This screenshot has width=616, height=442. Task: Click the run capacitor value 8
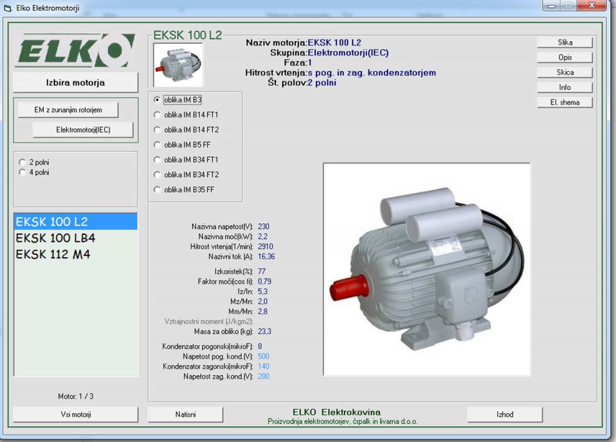(x=260, y=346)
